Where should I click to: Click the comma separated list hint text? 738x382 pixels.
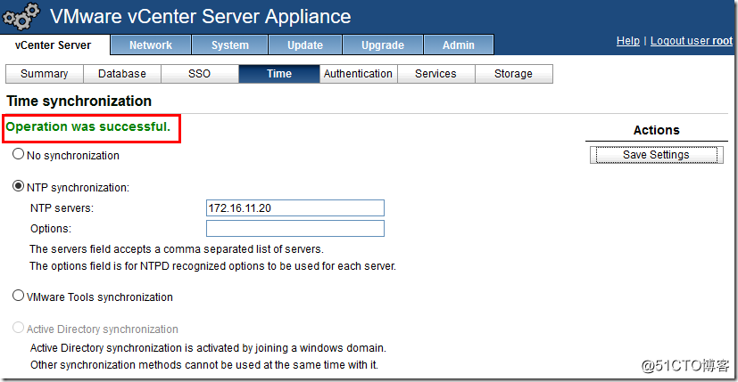tap(177, 249)
